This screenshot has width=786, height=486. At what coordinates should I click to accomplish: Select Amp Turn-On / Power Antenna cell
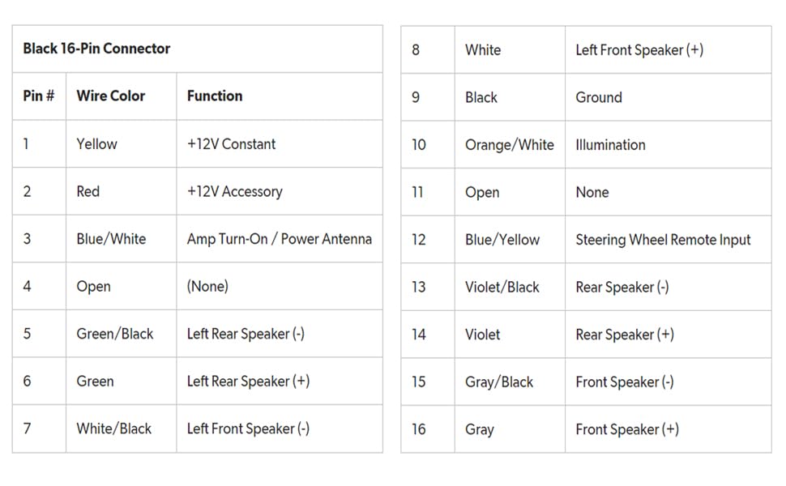(279, 239)
